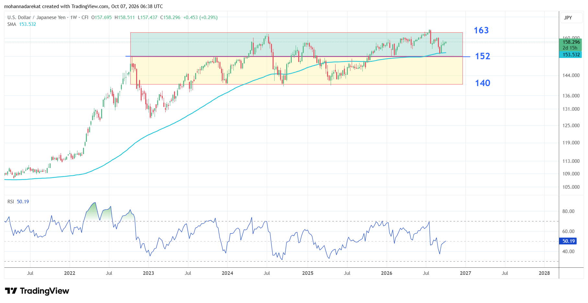Click the 2024 label on time axis
588x303 pixels.
point(228,273)
